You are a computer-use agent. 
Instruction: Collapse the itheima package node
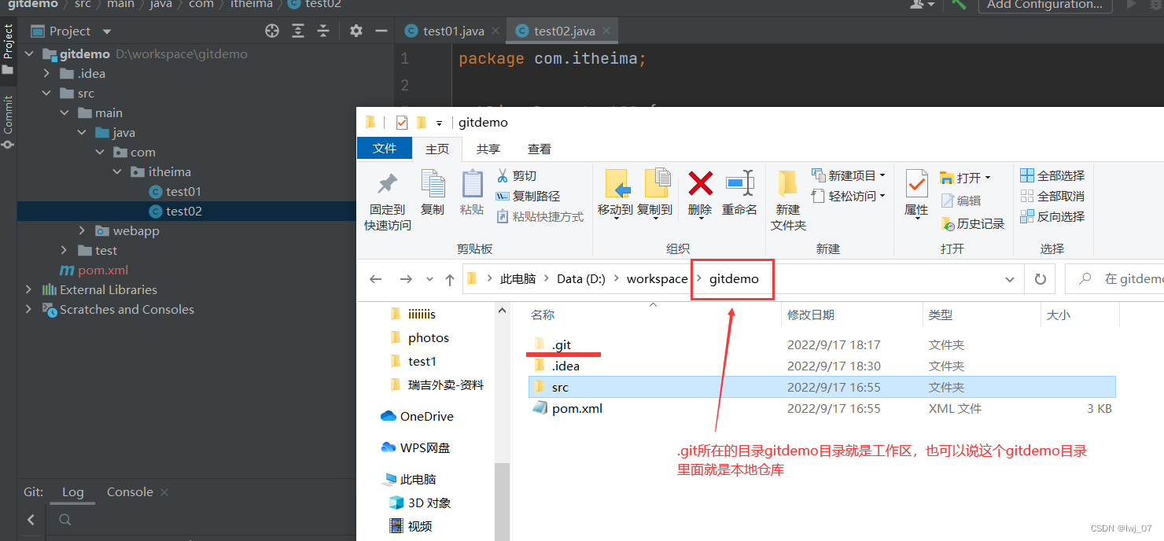pos(116,172)
